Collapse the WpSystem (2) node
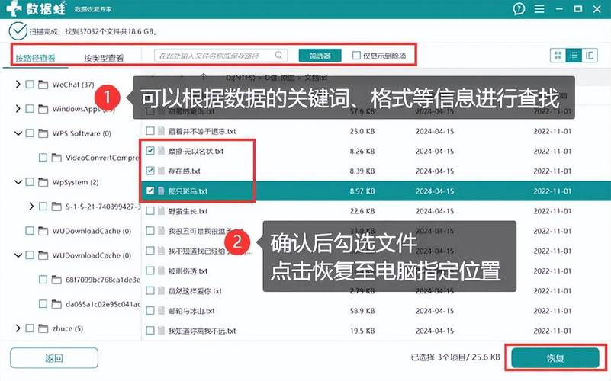 18,182
